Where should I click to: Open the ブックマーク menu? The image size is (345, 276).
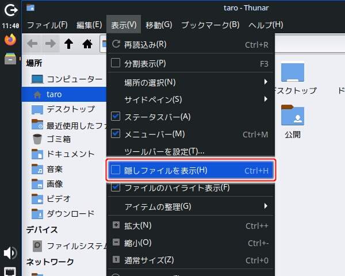210,25
